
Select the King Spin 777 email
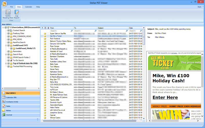click(x=91, y=80)
